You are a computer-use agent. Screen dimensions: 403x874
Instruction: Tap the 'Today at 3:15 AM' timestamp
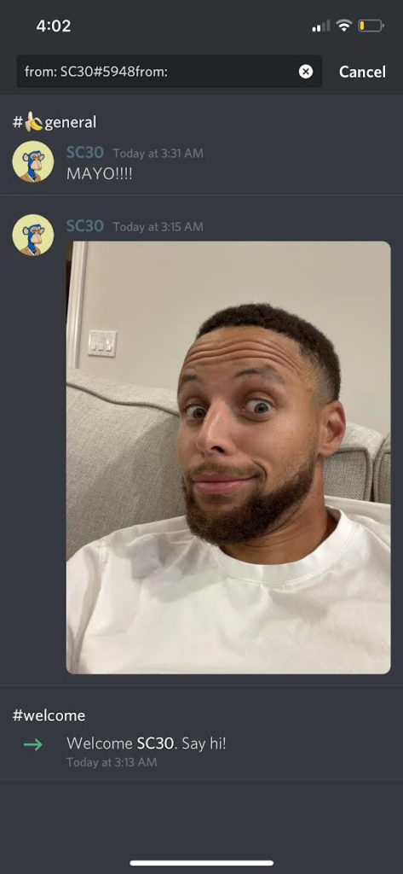(x=158, y=227)
